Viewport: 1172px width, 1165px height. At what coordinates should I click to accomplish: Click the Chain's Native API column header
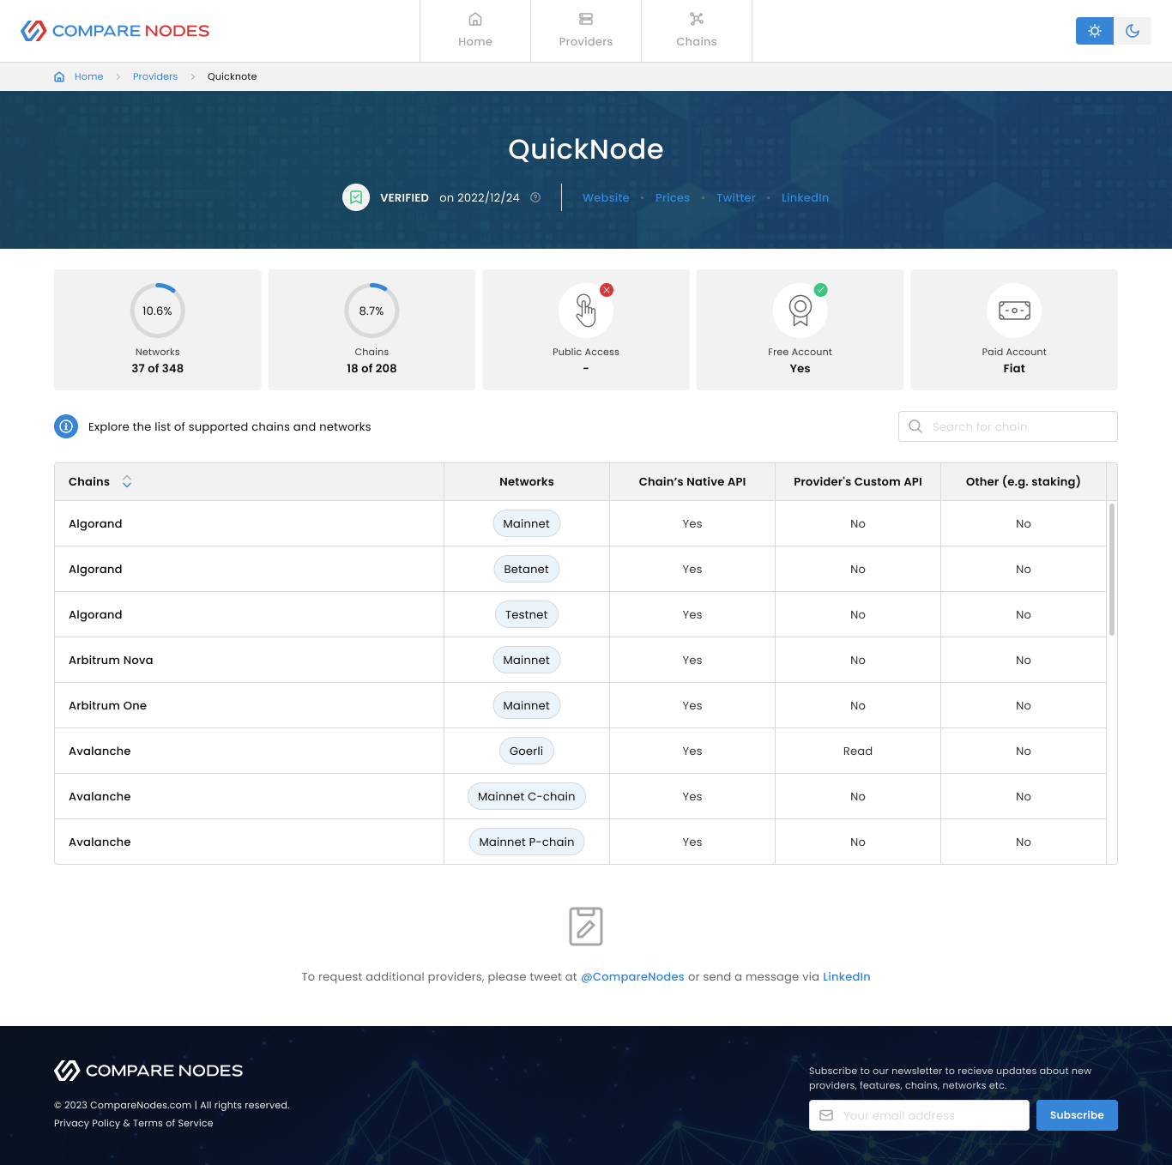[692, 481]
